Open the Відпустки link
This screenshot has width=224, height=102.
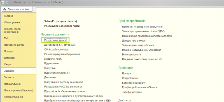click(50, 68)
